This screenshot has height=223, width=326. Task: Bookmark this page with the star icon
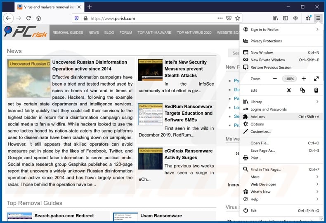click(x=237, y=18)
